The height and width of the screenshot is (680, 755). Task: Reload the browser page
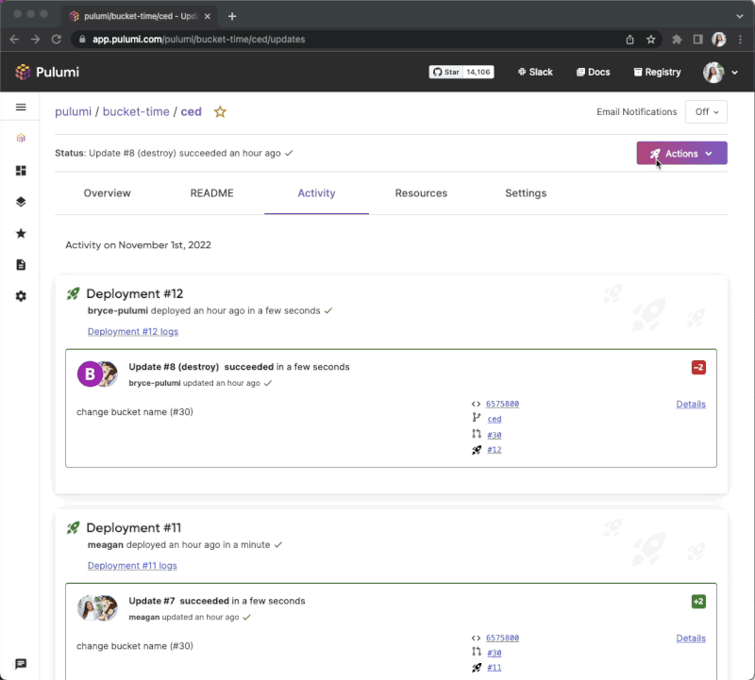pyautogui.click(x=57, y=40)
